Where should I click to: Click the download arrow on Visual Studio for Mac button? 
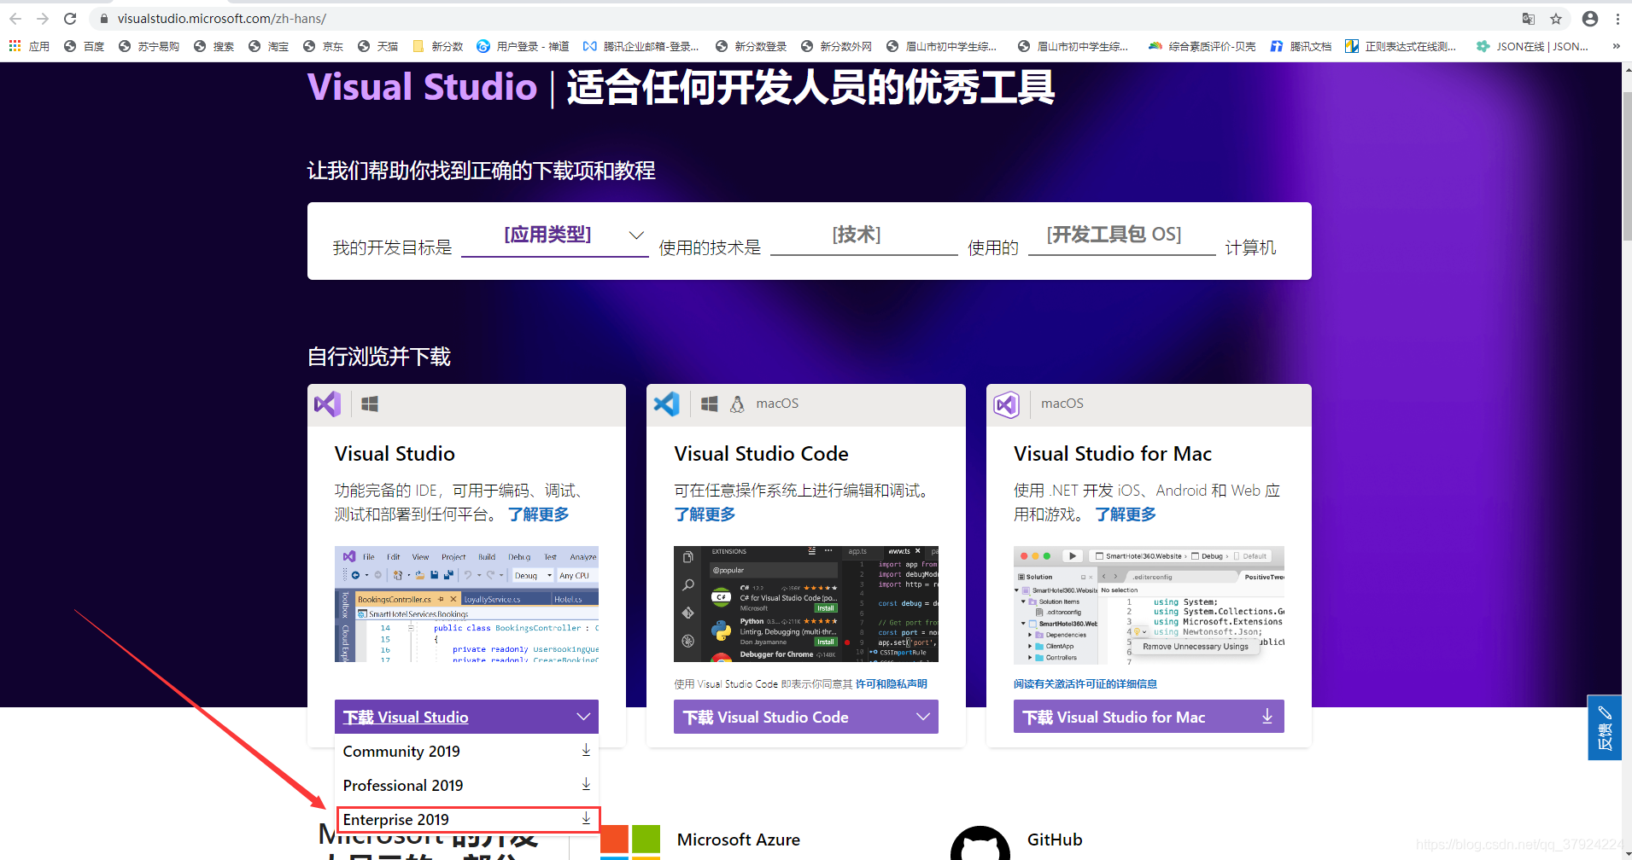pyautogui.click(x=1267, y=716)
